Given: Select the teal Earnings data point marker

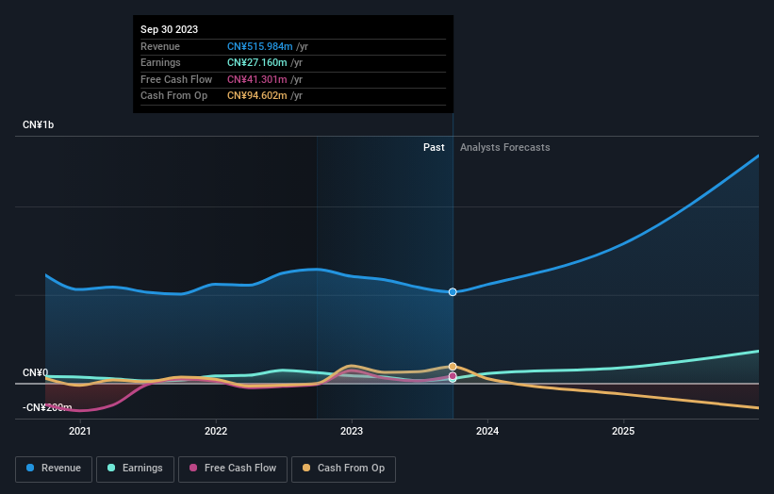Looking at the screenshot, I should pyautogui.click(x=453, y=380).
